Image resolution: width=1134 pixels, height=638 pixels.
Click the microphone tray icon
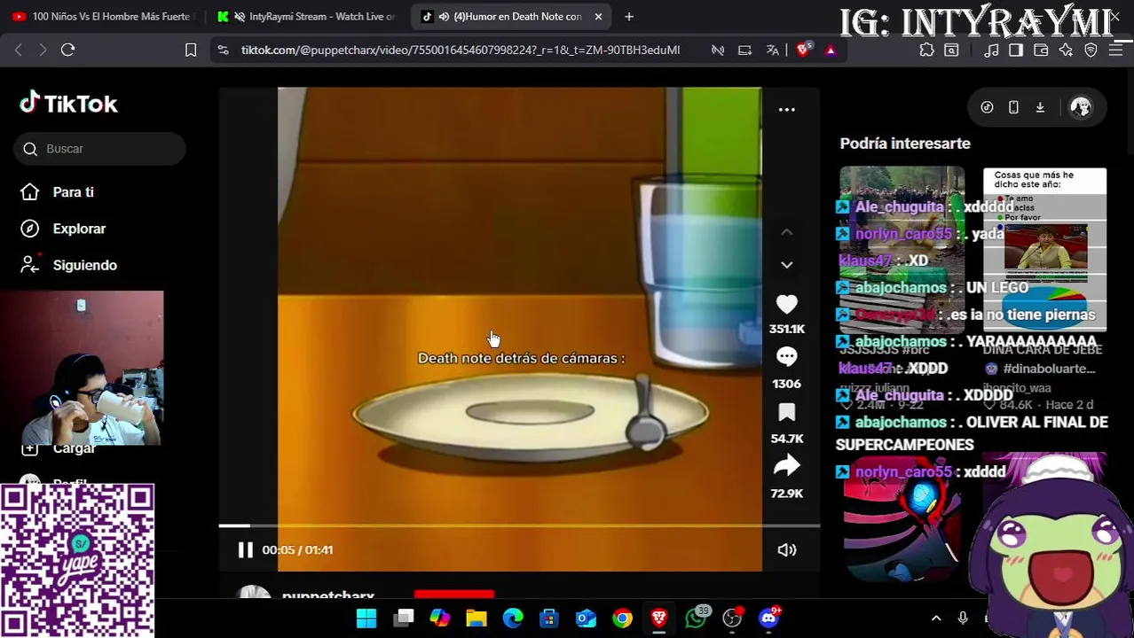click(x=963, y=618)
